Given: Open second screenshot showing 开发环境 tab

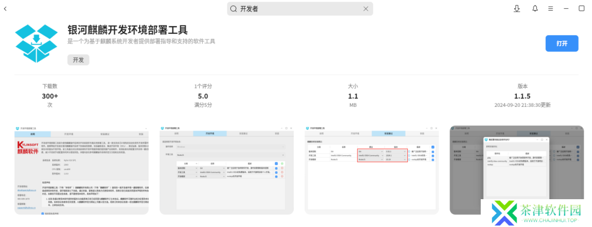Looking at the screenshot, I should [x=226, y=170].
